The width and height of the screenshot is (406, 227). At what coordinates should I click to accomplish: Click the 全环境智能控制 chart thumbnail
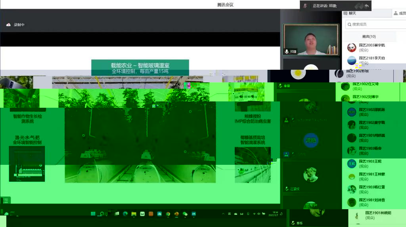(27, 164)
